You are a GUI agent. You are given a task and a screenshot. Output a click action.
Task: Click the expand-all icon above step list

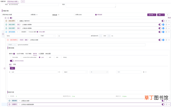coord(6,18)
